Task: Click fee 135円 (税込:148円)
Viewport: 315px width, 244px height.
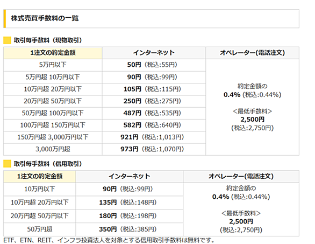Action: click(128, 203)
